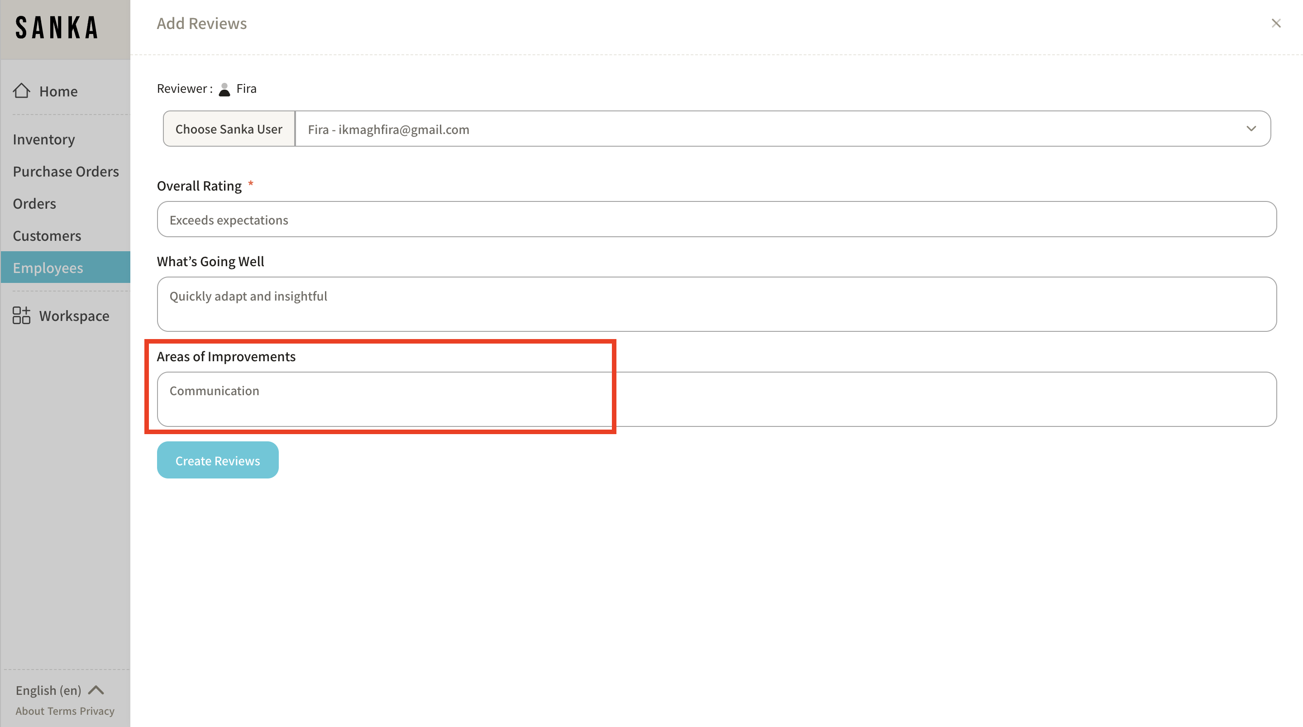Click the Home house icon
This screenshot has width=1303, height=727.
21,91
